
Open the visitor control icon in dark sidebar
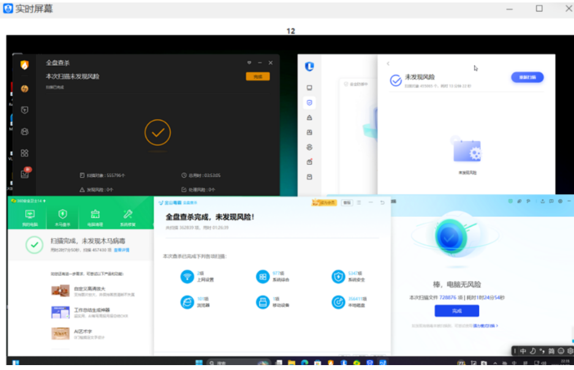[25, 132]
